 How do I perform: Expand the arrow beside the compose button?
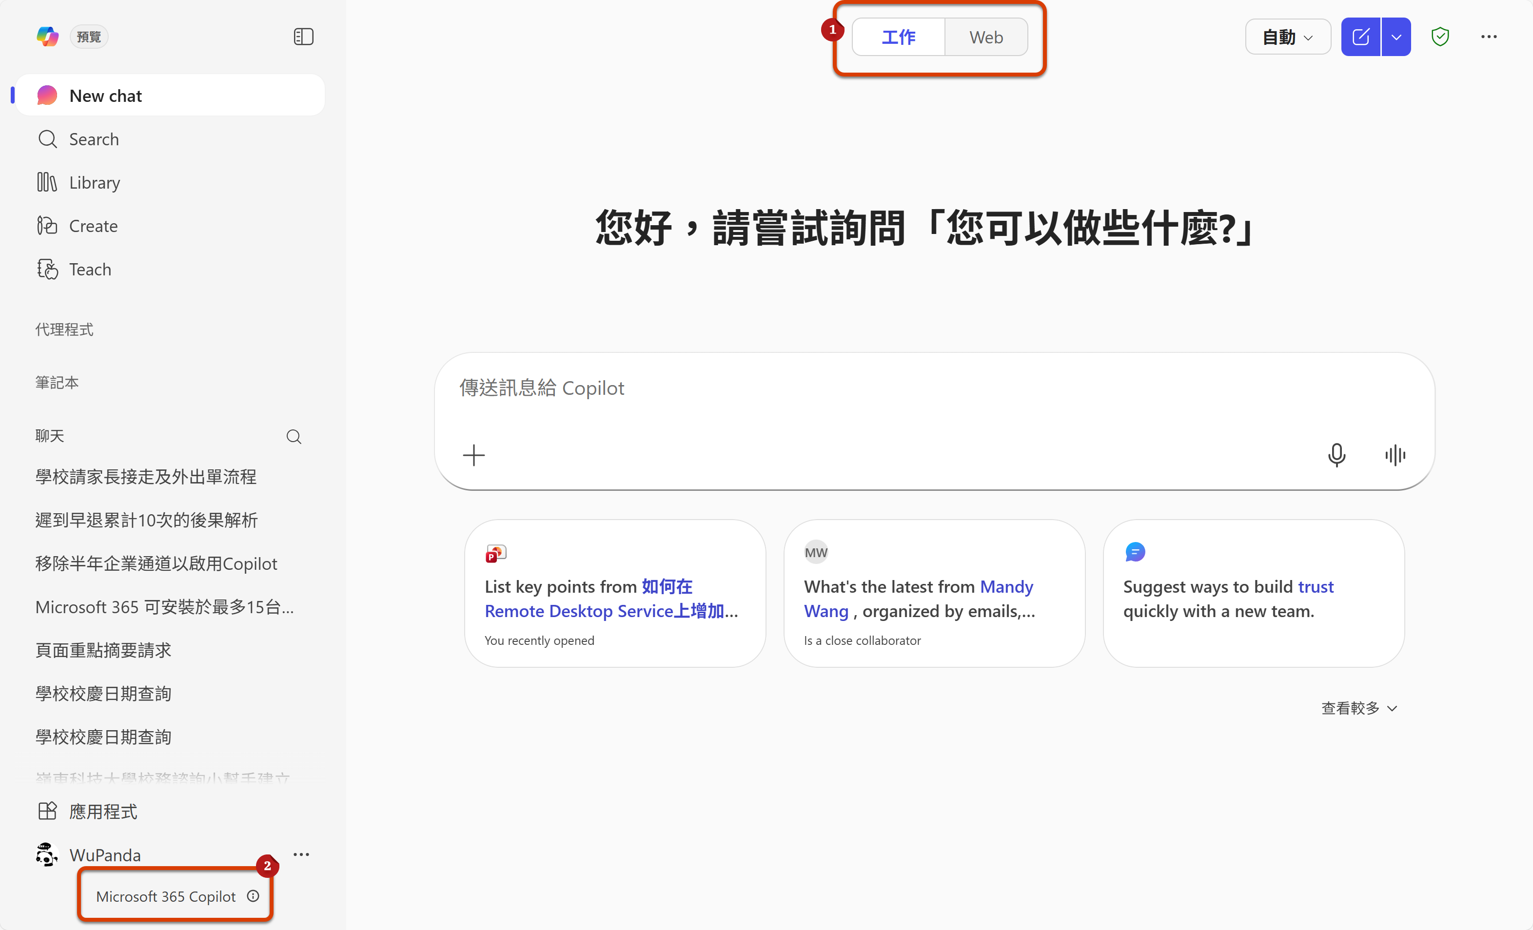1396,37
